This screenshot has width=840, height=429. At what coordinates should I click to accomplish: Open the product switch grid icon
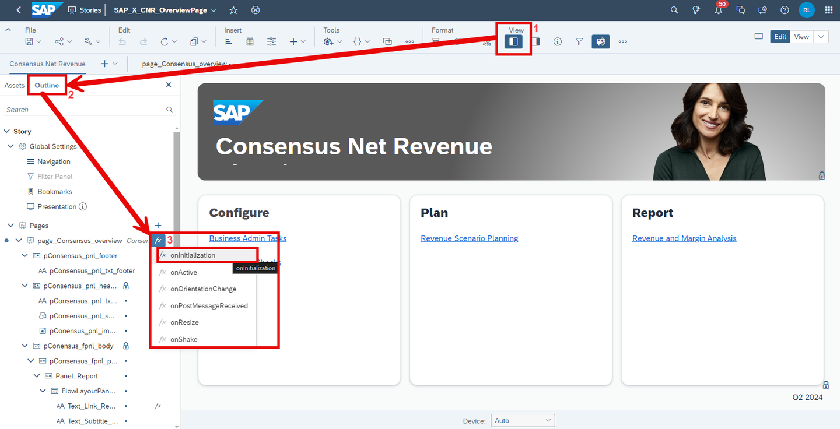[829, 10]
